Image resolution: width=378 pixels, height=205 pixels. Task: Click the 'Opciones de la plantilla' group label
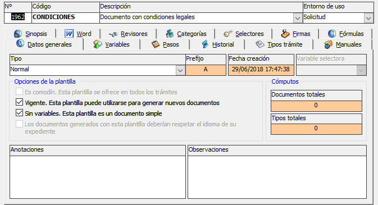coord(45,81)
